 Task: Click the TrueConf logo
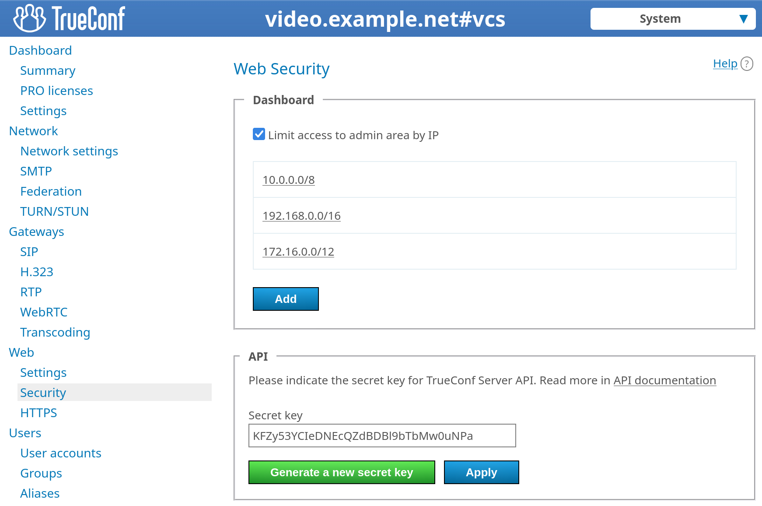69,18
